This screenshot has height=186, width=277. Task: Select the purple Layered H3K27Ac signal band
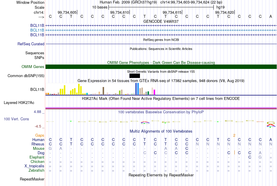(161, 108)
